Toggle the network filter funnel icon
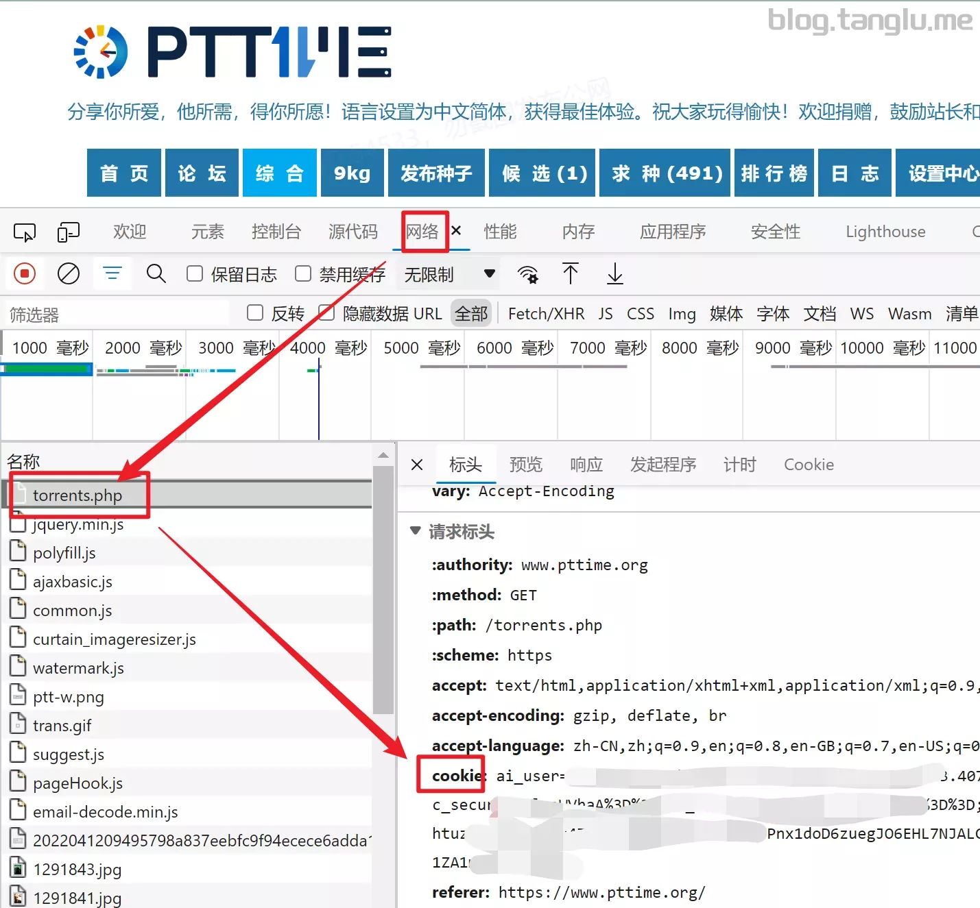This screenshot has width=980, height=908. point(112,274)
